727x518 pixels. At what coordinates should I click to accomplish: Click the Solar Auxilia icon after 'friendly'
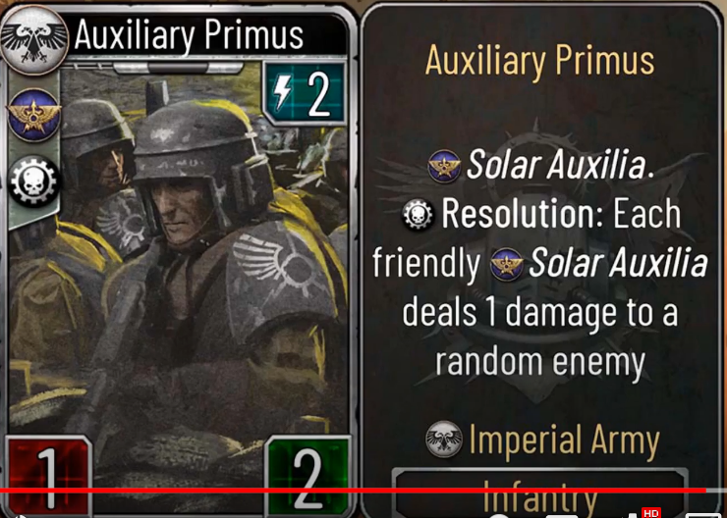tap(506, 264)
